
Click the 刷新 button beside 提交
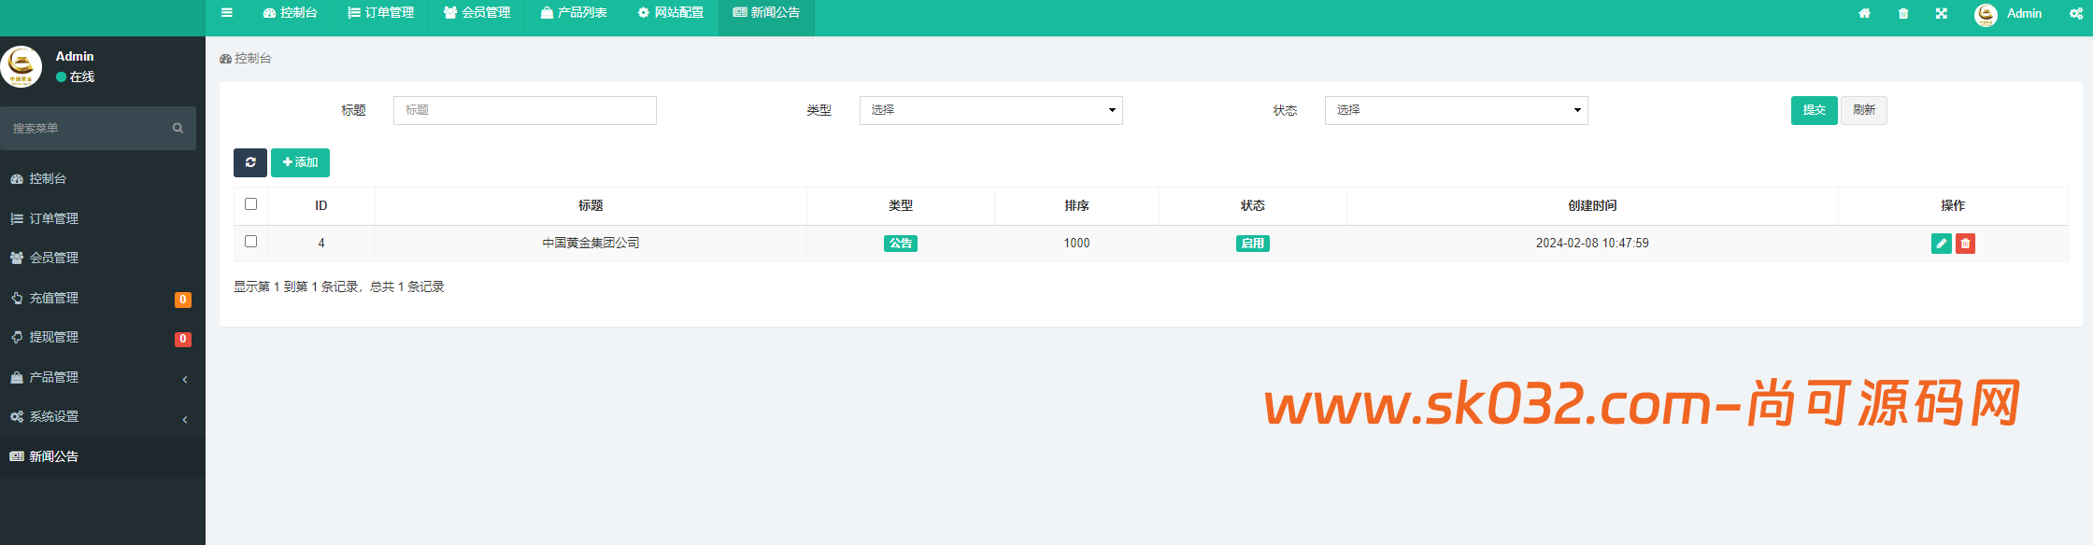(x=1863, y=110)
